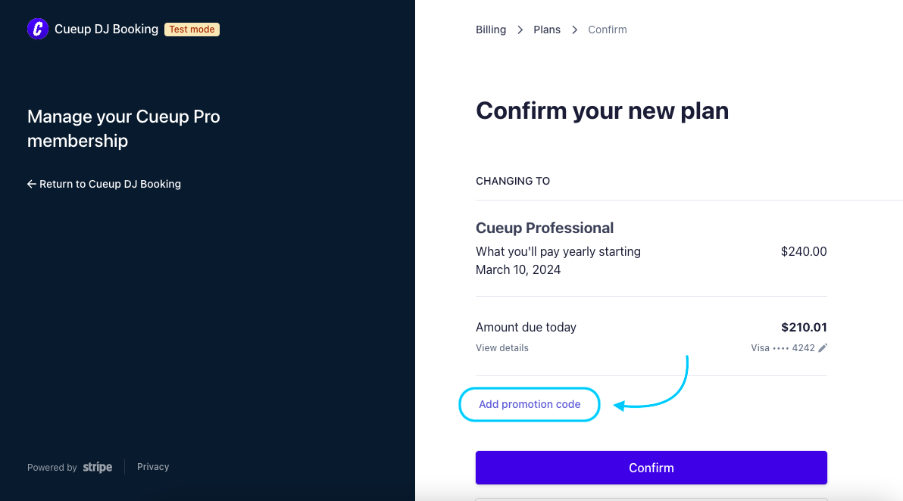Click the chevron between Billing and Plans
Viewport: 903px width, 501px height.
click(x=520, y=30)
